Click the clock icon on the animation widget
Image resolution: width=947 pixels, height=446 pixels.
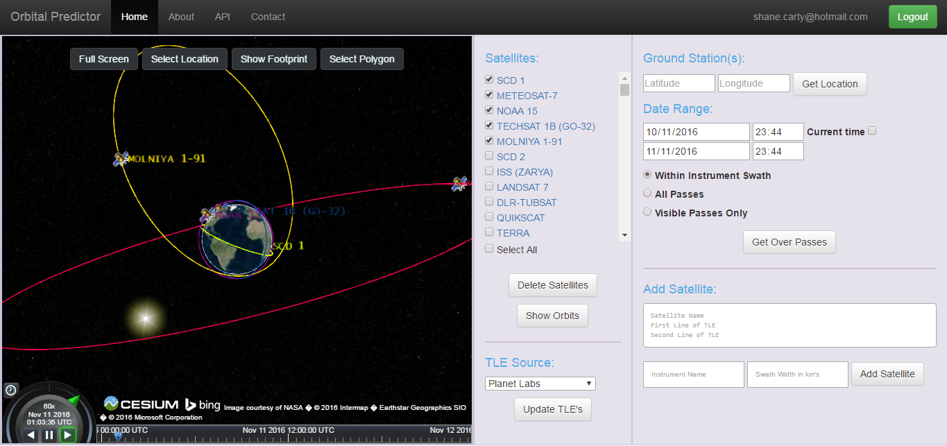[11, 390]
